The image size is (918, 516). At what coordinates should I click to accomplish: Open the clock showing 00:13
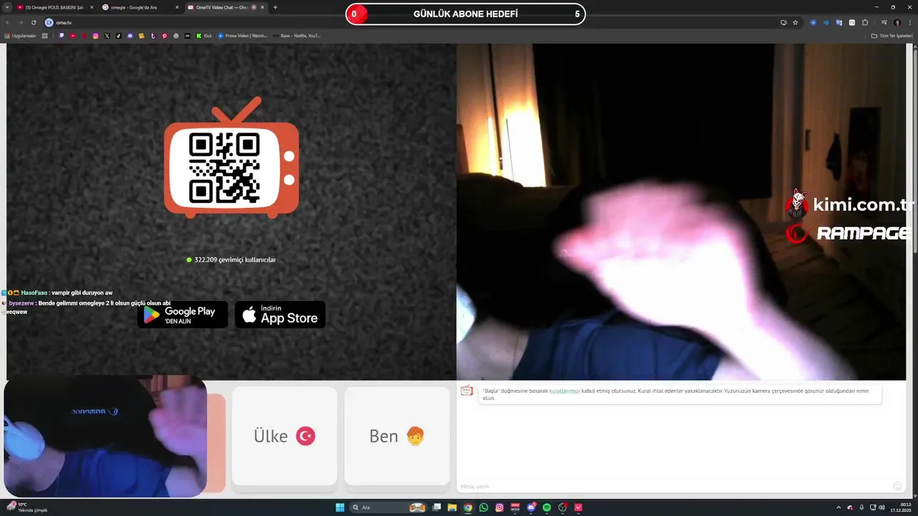(x=900, y=507)
